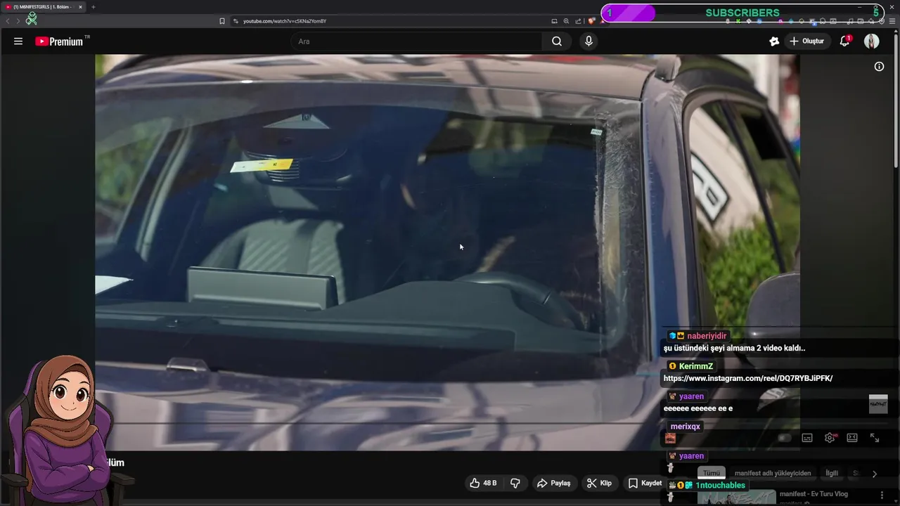Toggle the autoplay switch in player
Viewport: 900px width, 506px height.
[785, 438]
